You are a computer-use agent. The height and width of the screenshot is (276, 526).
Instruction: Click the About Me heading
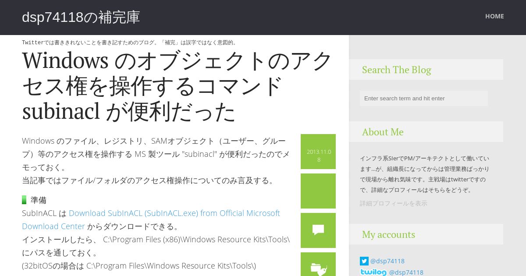tap(383, 132)
